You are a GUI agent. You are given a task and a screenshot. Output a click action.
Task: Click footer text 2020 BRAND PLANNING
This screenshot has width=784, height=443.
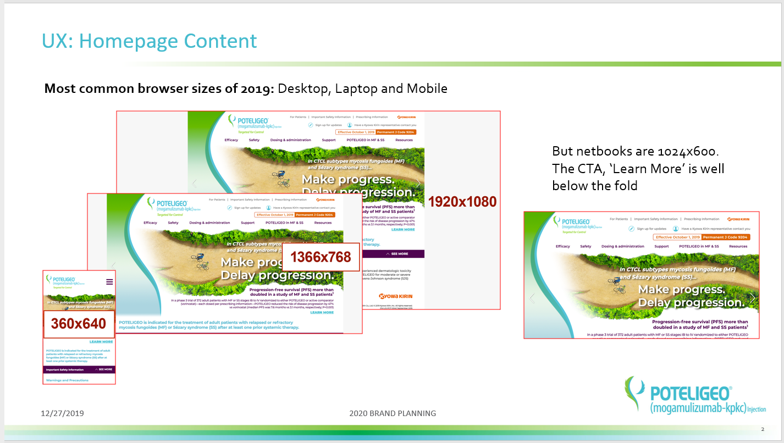pos(393,413)
